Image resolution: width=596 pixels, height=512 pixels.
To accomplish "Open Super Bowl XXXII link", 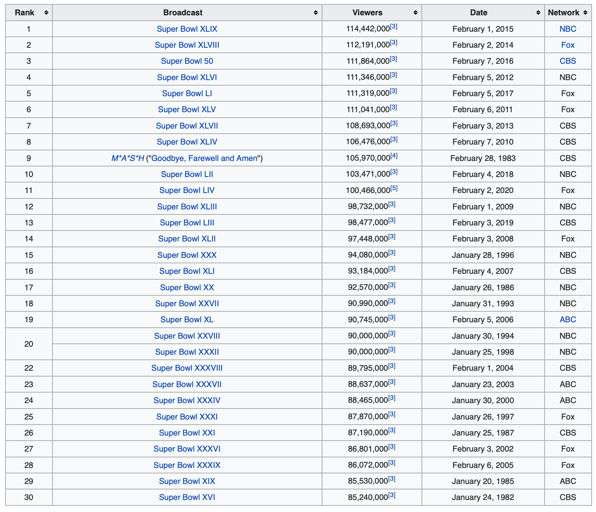I will click(187, 352).
